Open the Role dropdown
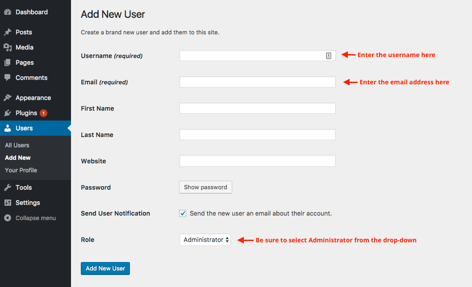Image resolution: width=472 pixels, height=287 pixels. coord(205,240)
